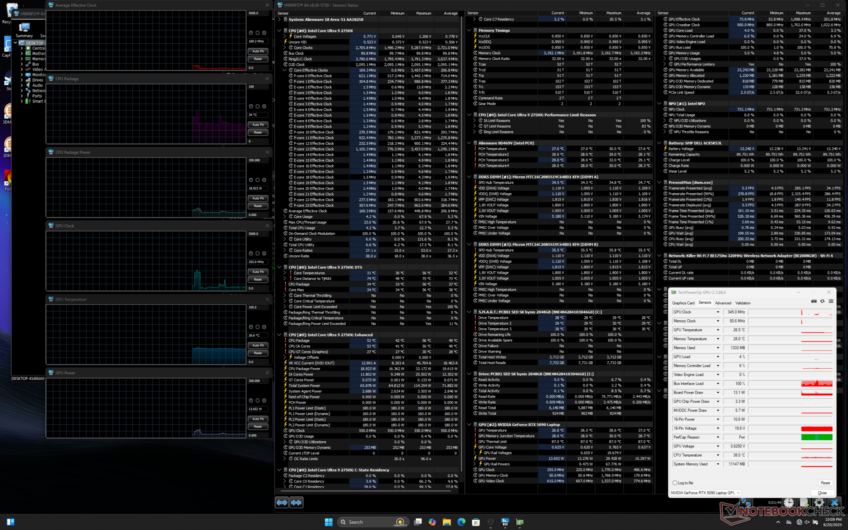The width and height of the screenshot is (848, 530).
Task: Click HWiNFO collapse columns arrows button
Action: (x=296, y=502)
